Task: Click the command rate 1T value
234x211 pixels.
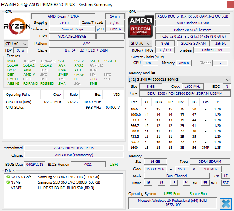Action: coord(226,176)
